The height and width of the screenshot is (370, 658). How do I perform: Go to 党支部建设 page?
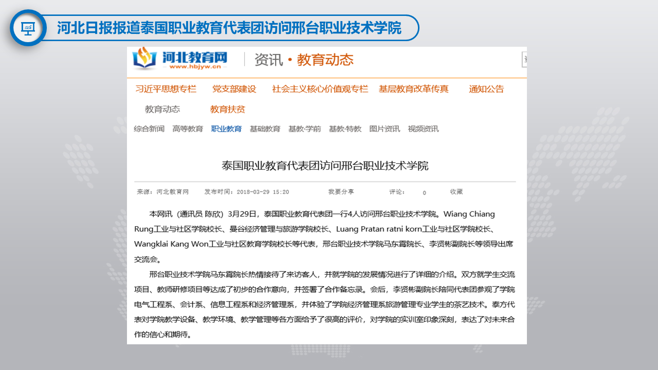point(234,89)
